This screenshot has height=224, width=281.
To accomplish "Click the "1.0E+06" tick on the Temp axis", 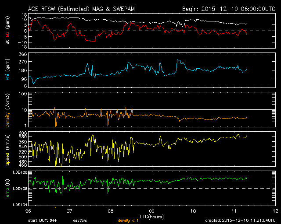I will (20, 172).
